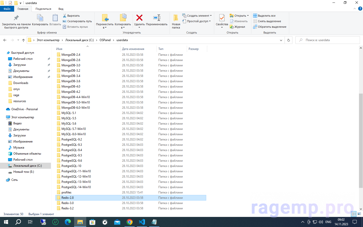Viewport: 363px width, 227px height.
Task: Refresh the current folder view
Action: tap(289, 40)
